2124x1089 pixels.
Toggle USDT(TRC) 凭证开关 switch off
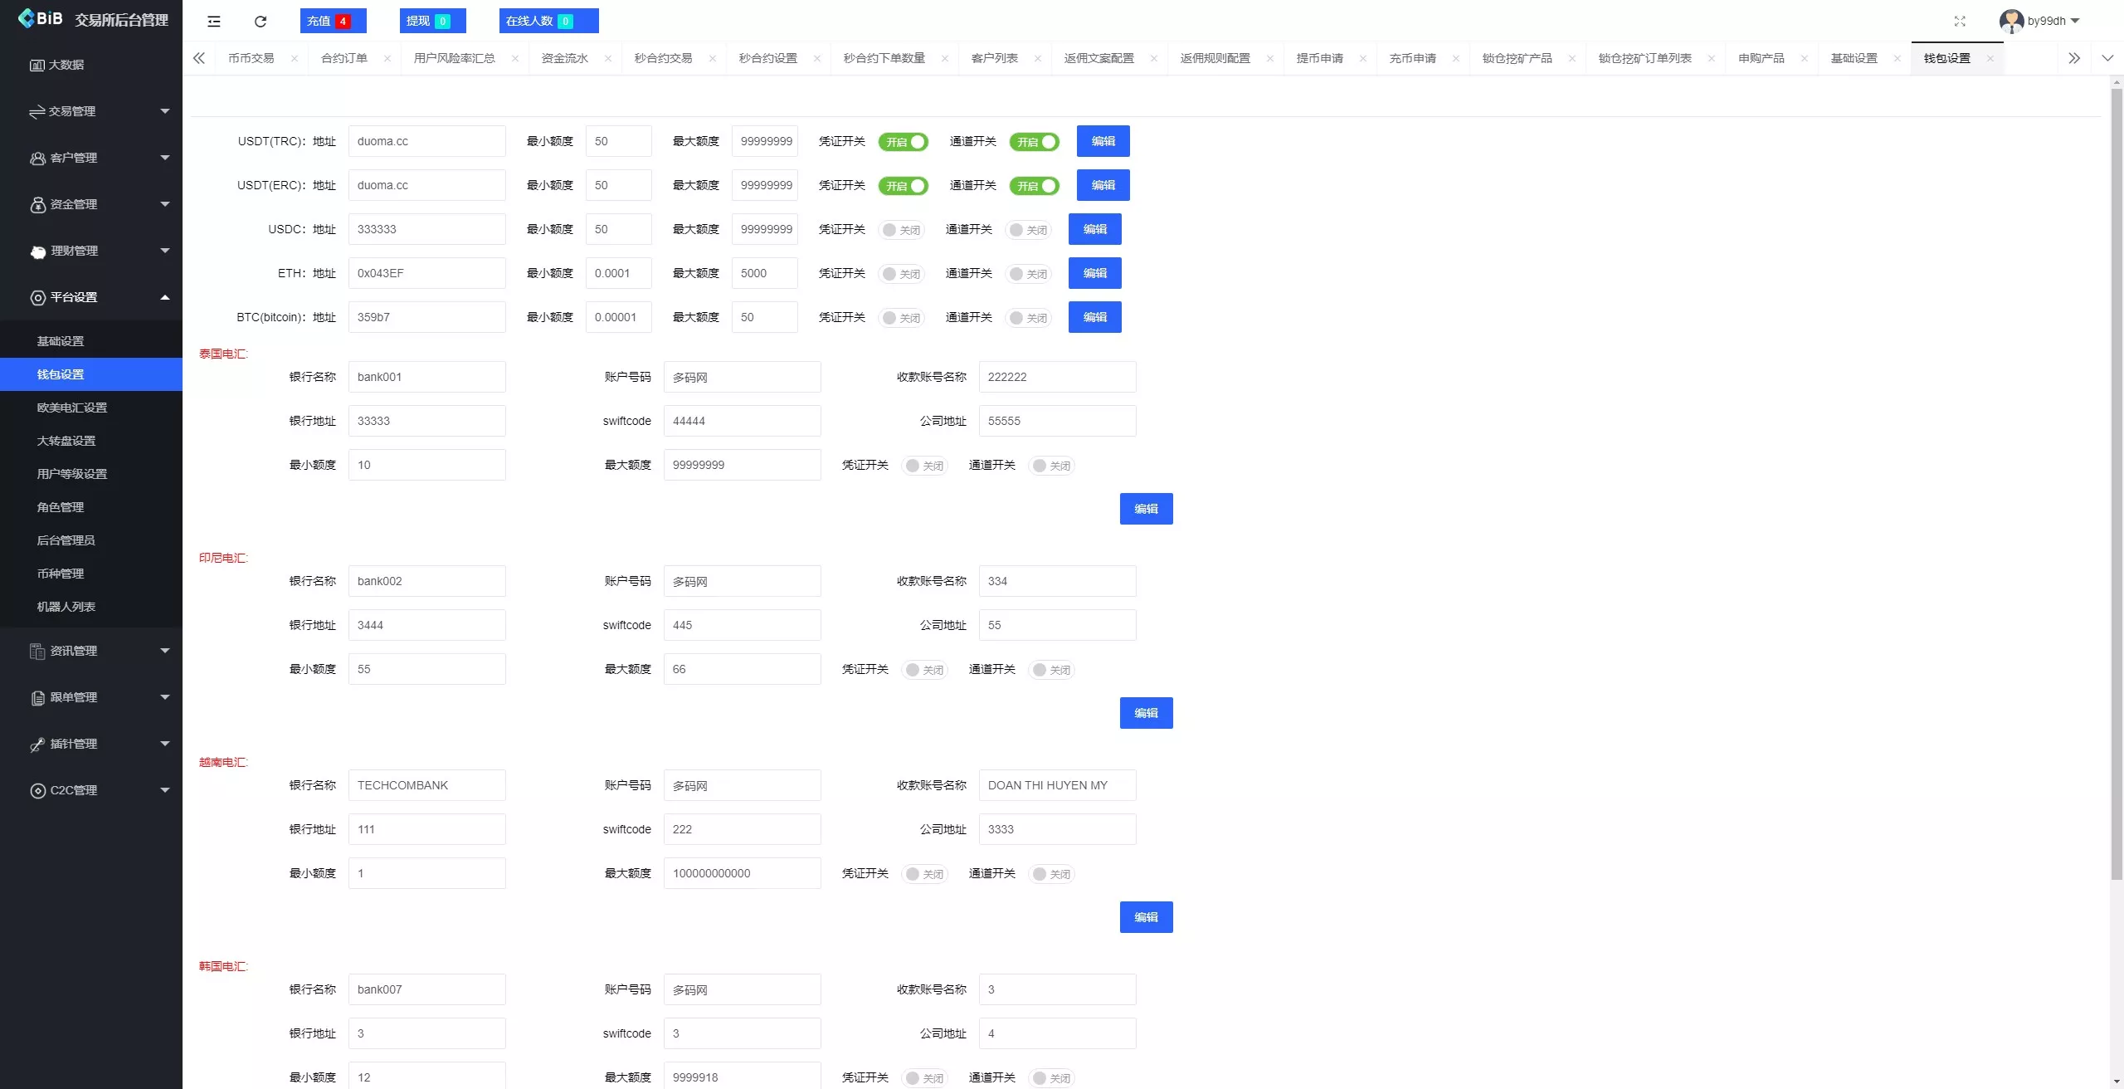coord(903,142)
